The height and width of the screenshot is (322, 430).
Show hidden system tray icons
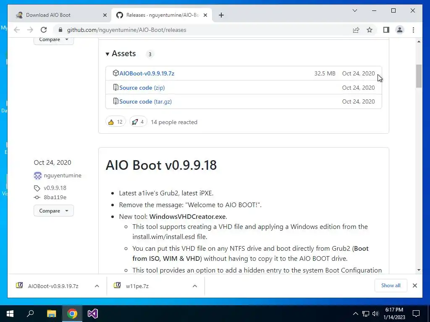coord(355,314)
